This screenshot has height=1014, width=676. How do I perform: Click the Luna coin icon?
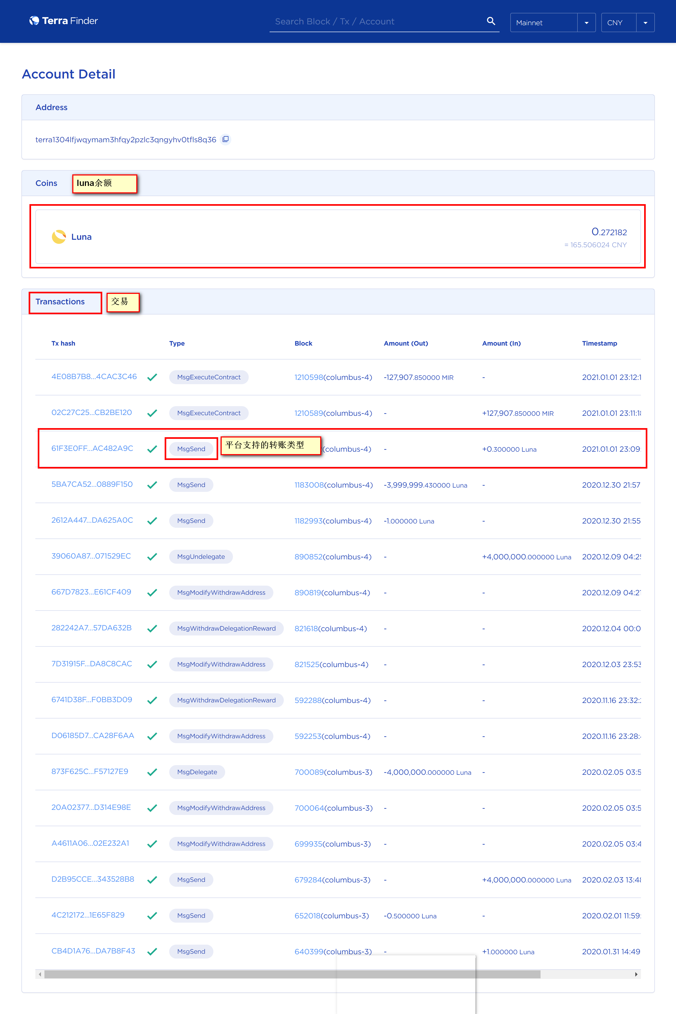coord(59,237)
